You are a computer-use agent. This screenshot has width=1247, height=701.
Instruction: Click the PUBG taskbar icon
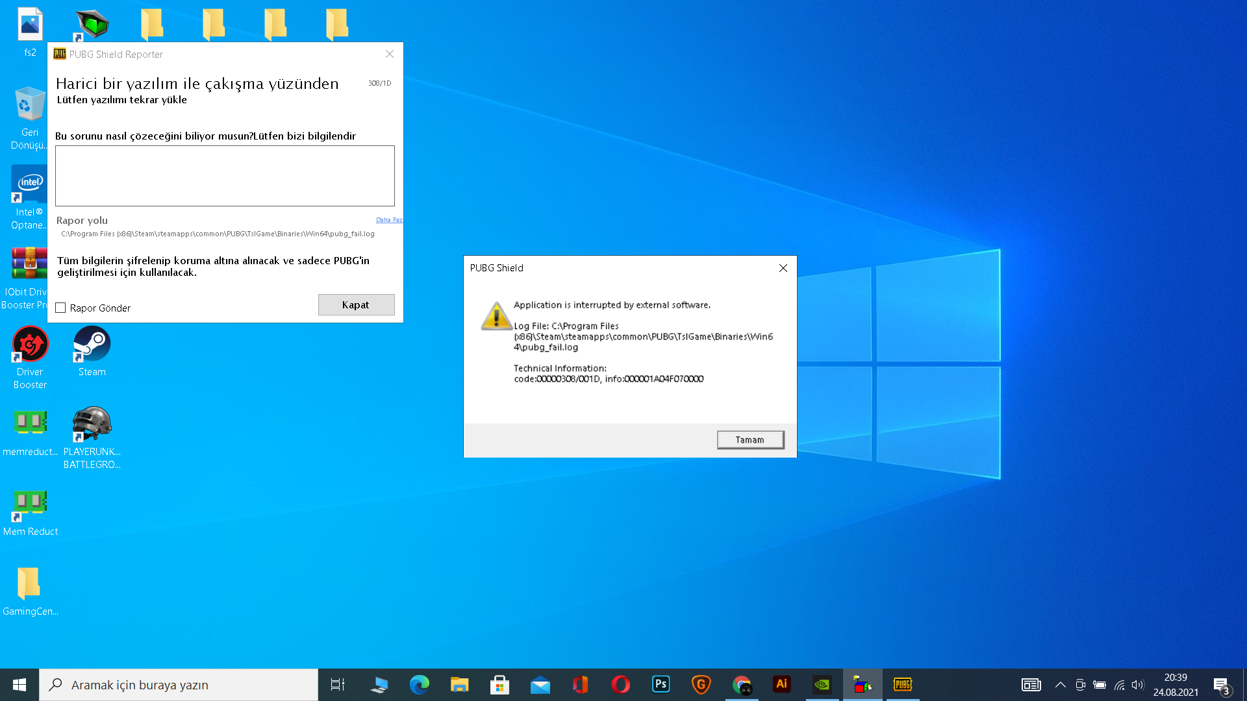coord(903,684)
